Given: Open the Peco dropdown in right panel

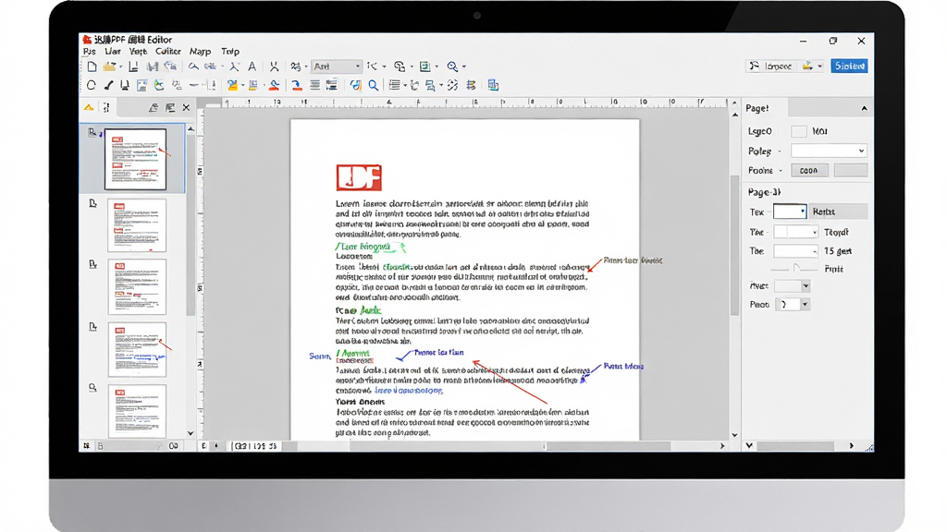Looking at the screenshot, I should (792, 305).
